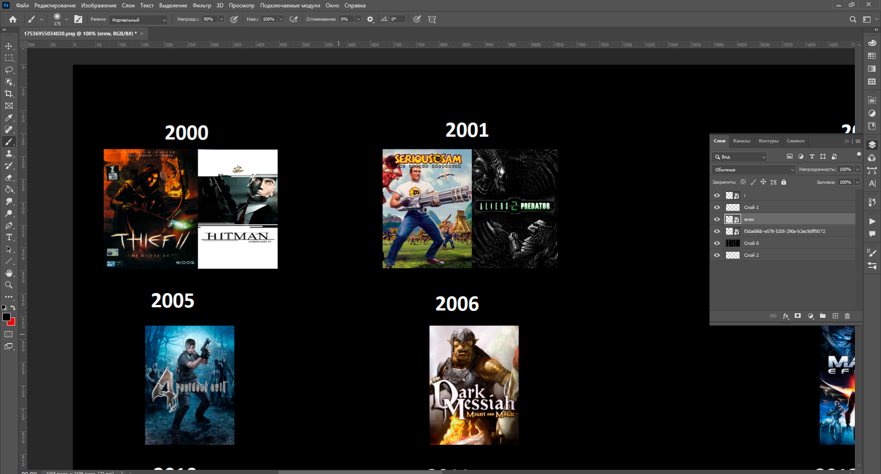
Task: Open layer opacity (Непрозрачность) dropdown arrow
Action: 857,169
